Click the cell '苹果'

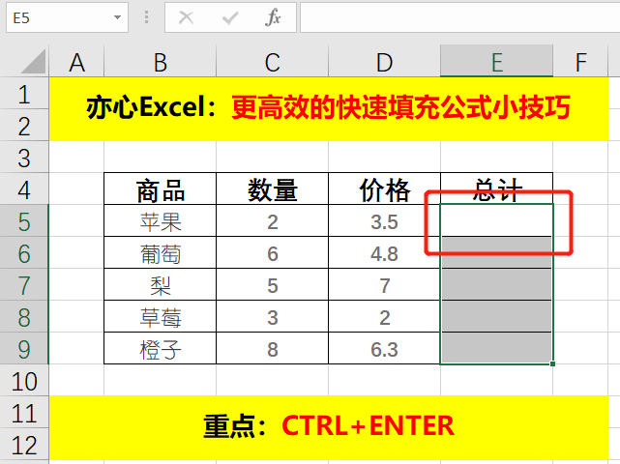coord(161,221)
